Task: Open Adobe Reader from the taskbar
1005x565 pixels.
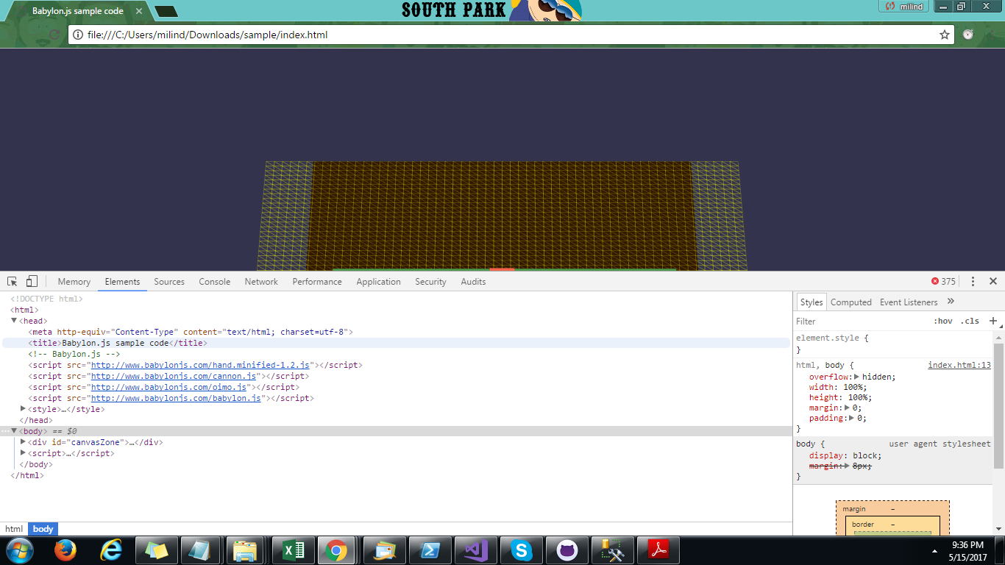Action: [658, 550]
